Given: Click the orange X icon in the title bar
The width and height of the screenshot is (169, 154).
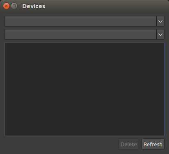Looking at the screenshot, I should (6, 6).
